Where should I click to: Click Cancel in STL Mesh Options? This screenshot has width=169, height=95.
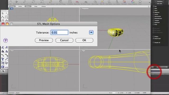coord(64,40)
